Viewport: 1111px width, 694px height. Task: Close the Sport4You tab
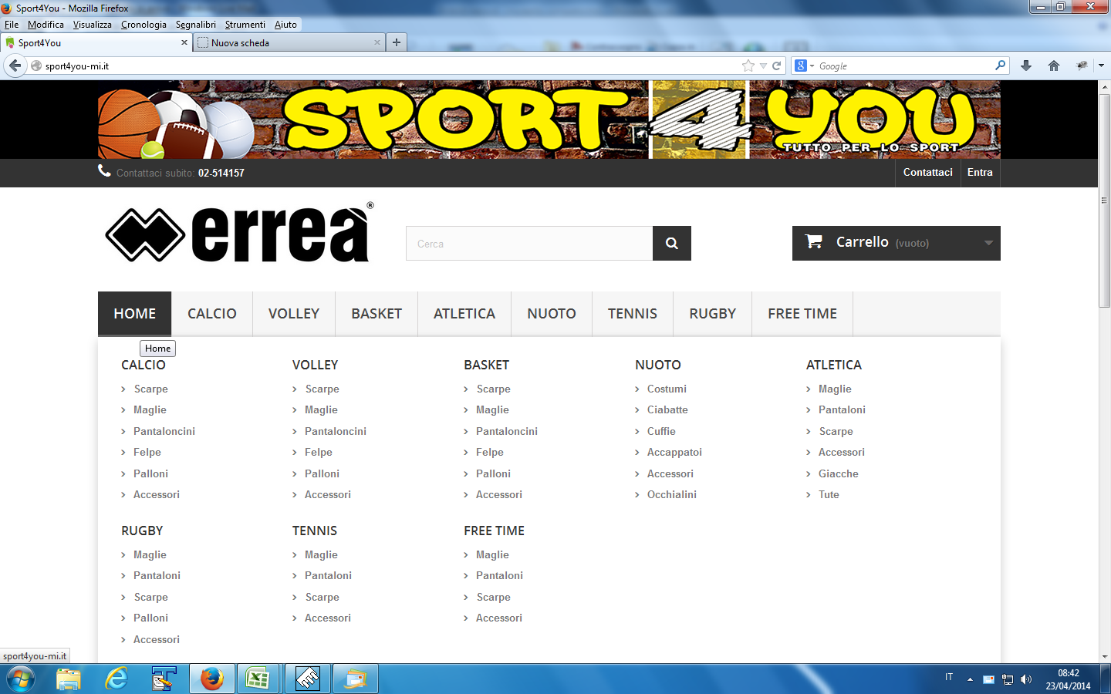point(184,42)
